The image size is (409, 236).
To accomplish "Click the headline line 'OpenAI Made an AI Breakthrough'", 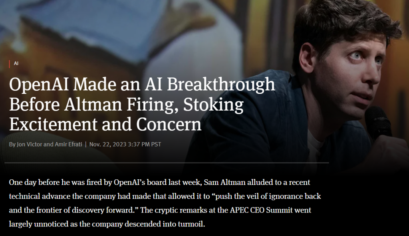I will [x=142, y=85].
